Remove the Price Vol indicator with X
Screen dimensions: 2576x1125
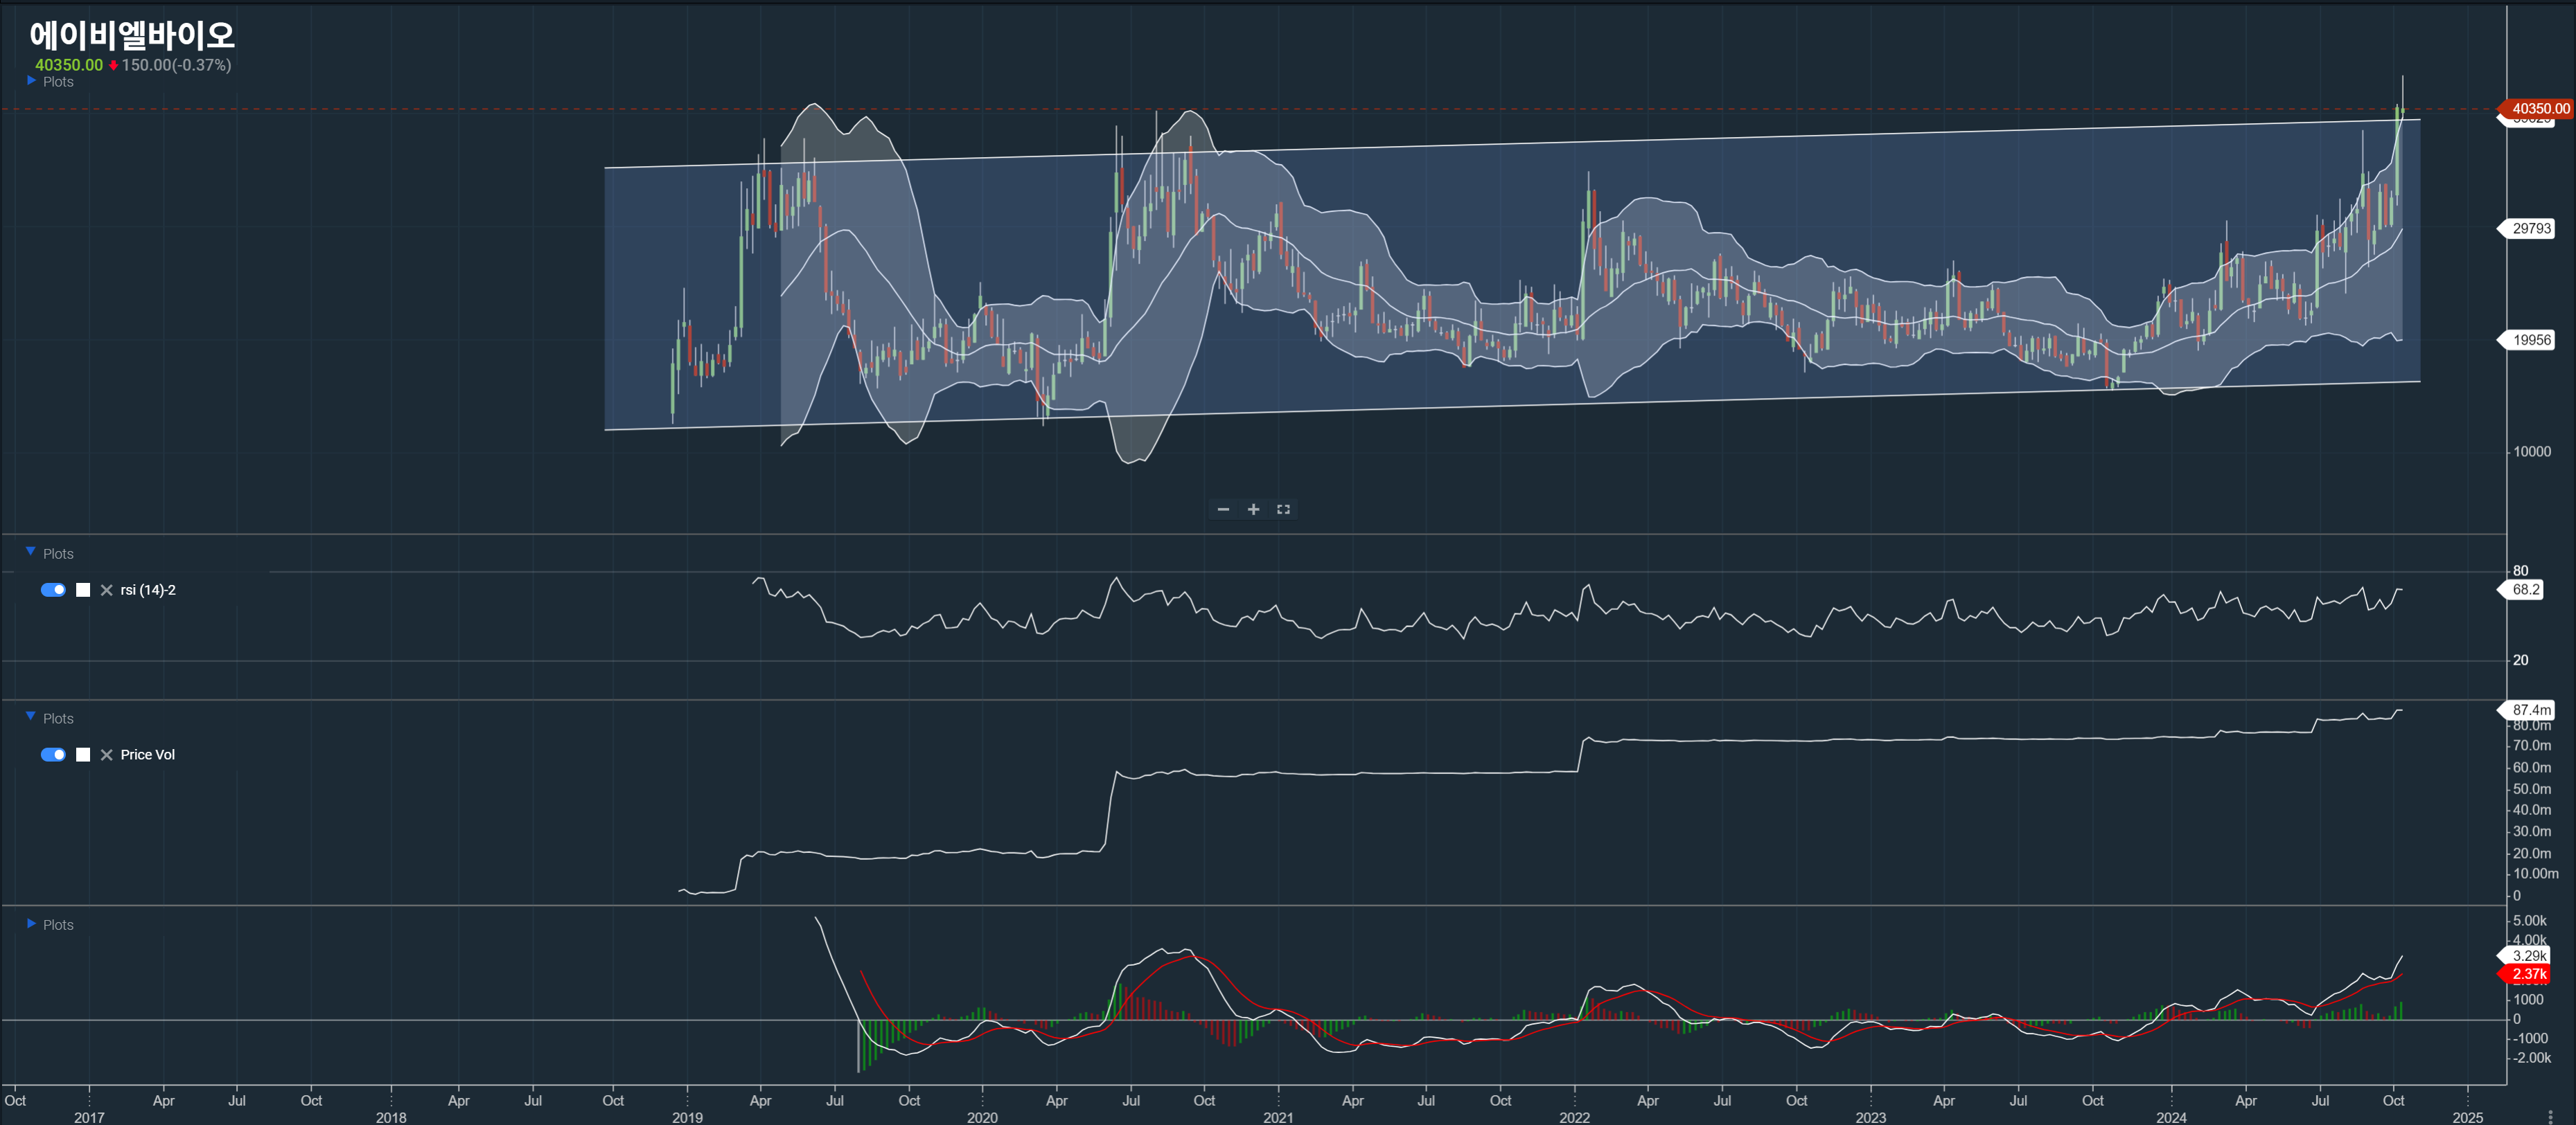coord(107,755)
